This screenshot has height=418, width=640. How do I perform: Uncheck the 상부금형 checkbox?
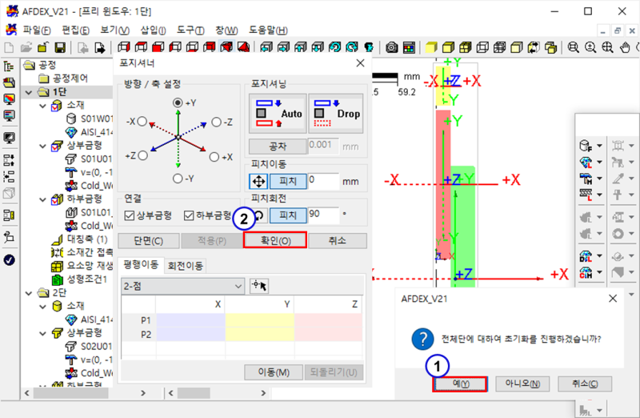(130, 215)
